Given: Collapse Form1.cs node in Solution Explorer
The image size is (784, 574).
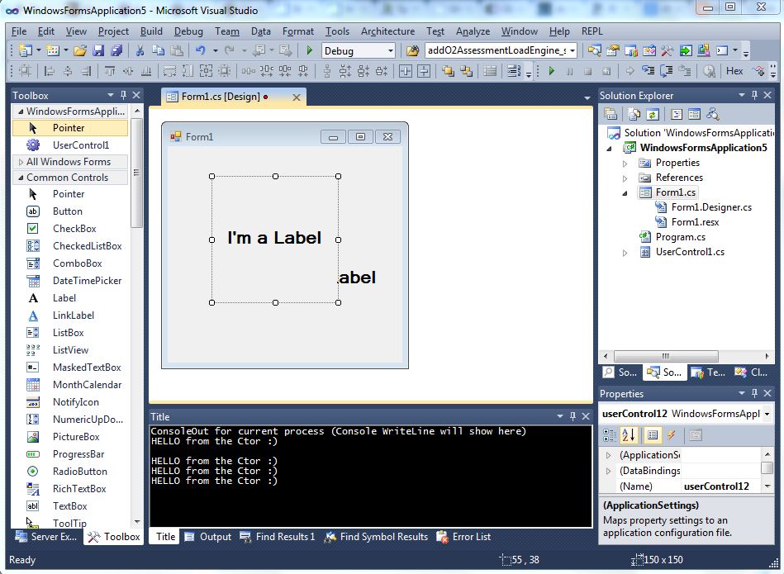Looking at the screenshot, I should [625, 193].
